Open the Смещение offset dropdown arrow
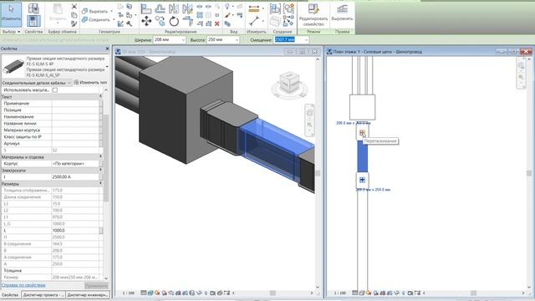 point(306,40)
